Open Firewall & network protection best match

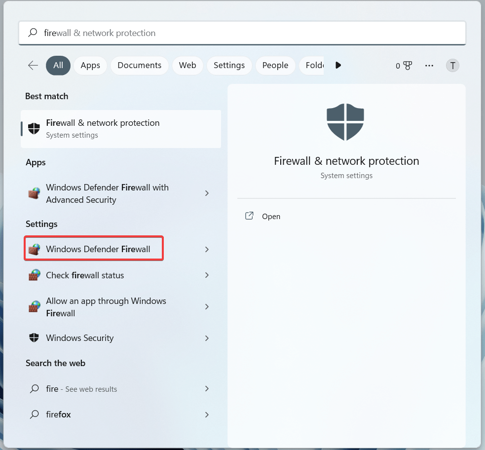[121, 129]
